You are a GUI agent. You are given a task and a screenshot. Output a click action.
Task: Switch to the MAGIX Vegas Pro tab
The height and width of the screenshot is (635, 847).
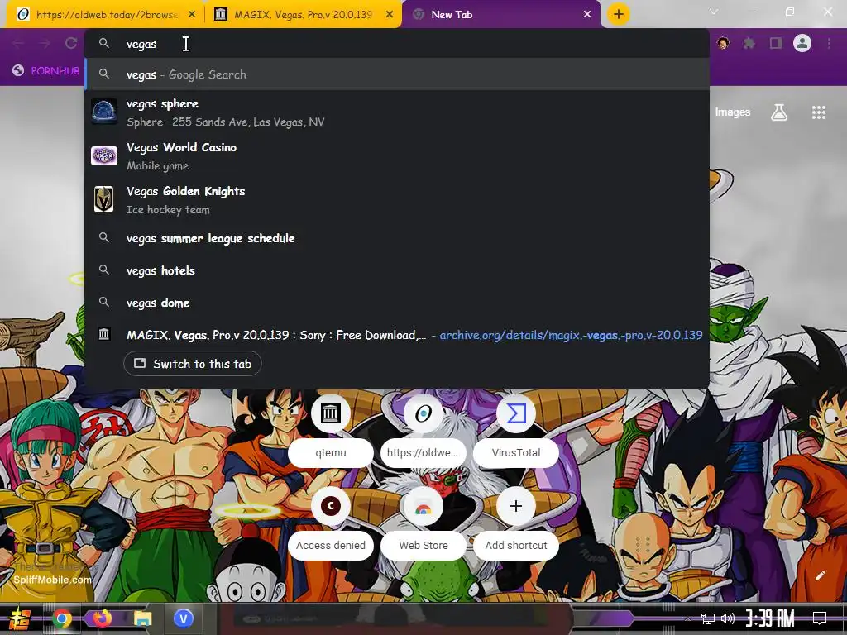(x=303, y=15)
